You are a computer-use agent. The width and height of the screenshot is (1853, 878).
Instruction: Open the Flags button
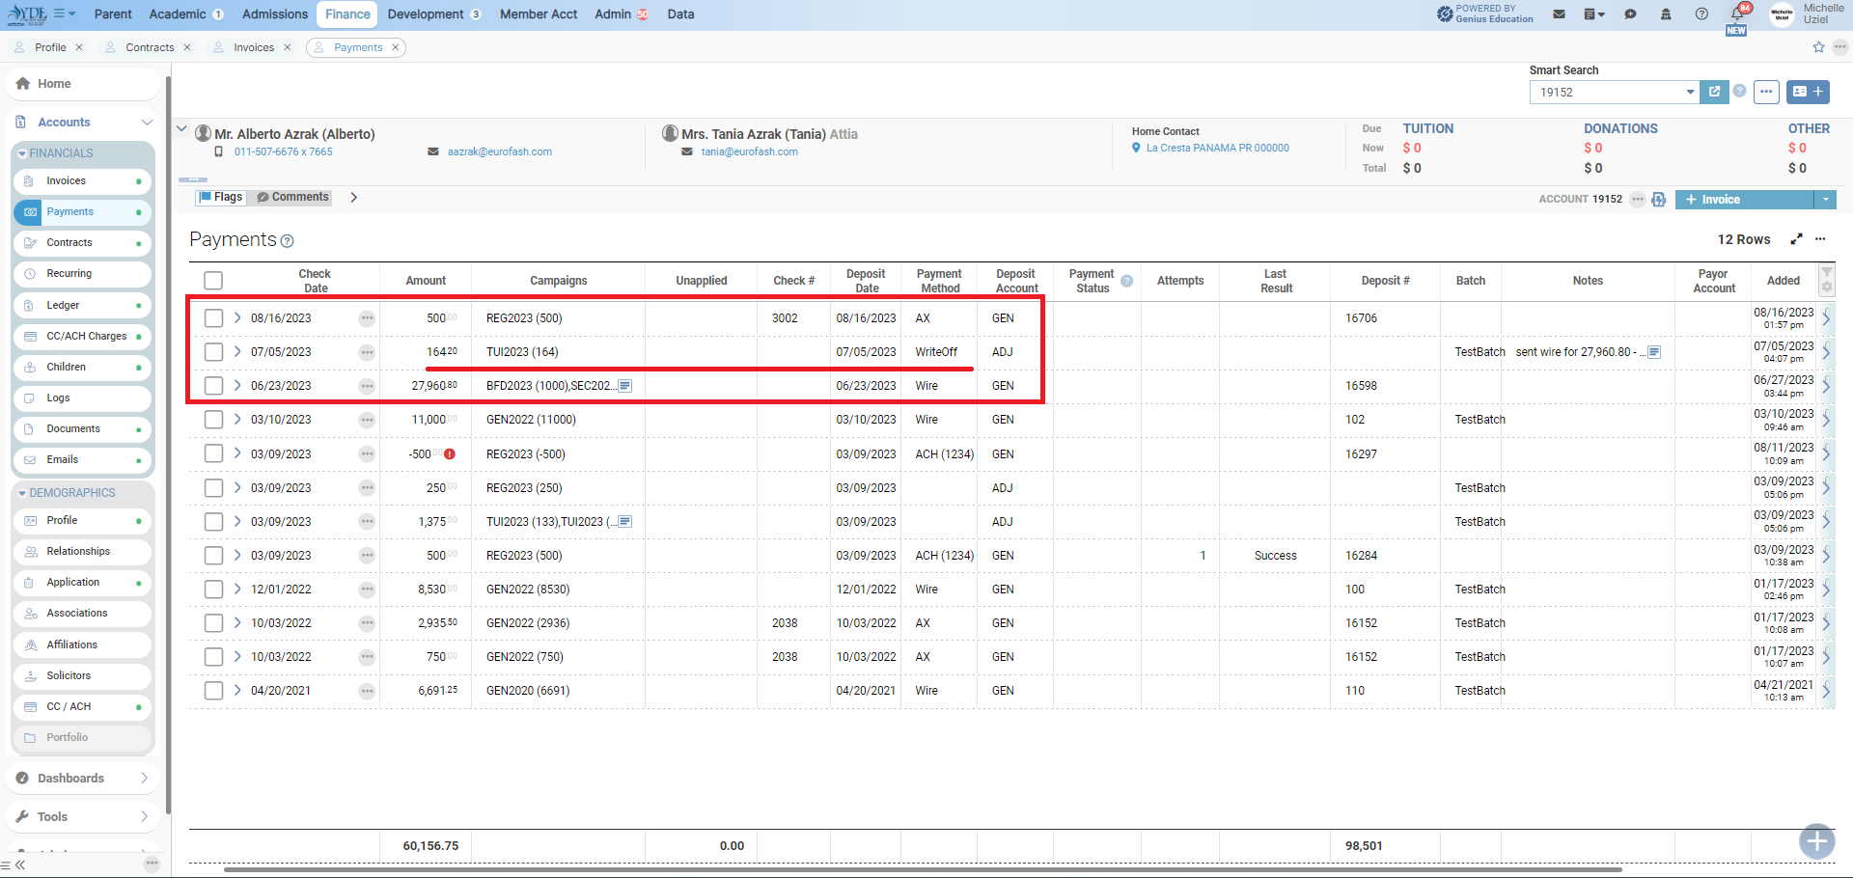pyautogui.click(x=221, y=197)
